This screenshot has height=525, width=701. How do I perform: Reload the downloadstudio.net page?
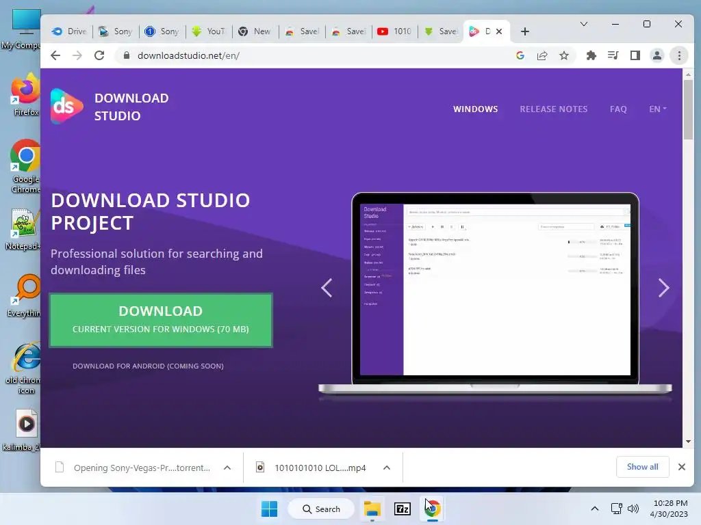[x=99, y=55]
